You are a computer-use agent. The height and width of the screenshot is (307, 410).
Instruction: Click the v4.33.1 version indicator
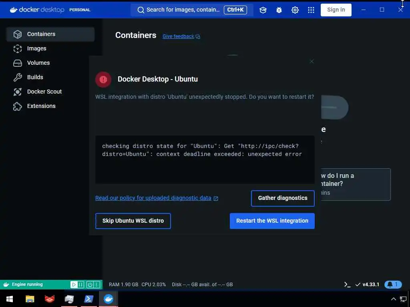tap(368, 285)
